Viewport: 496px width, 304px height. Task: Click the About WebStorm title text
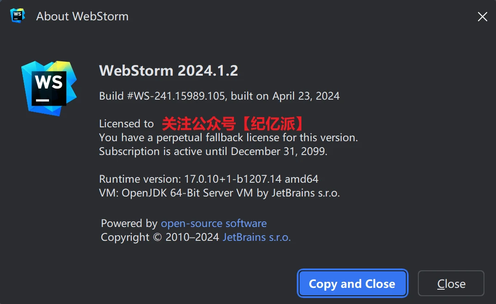click(82, 17)
